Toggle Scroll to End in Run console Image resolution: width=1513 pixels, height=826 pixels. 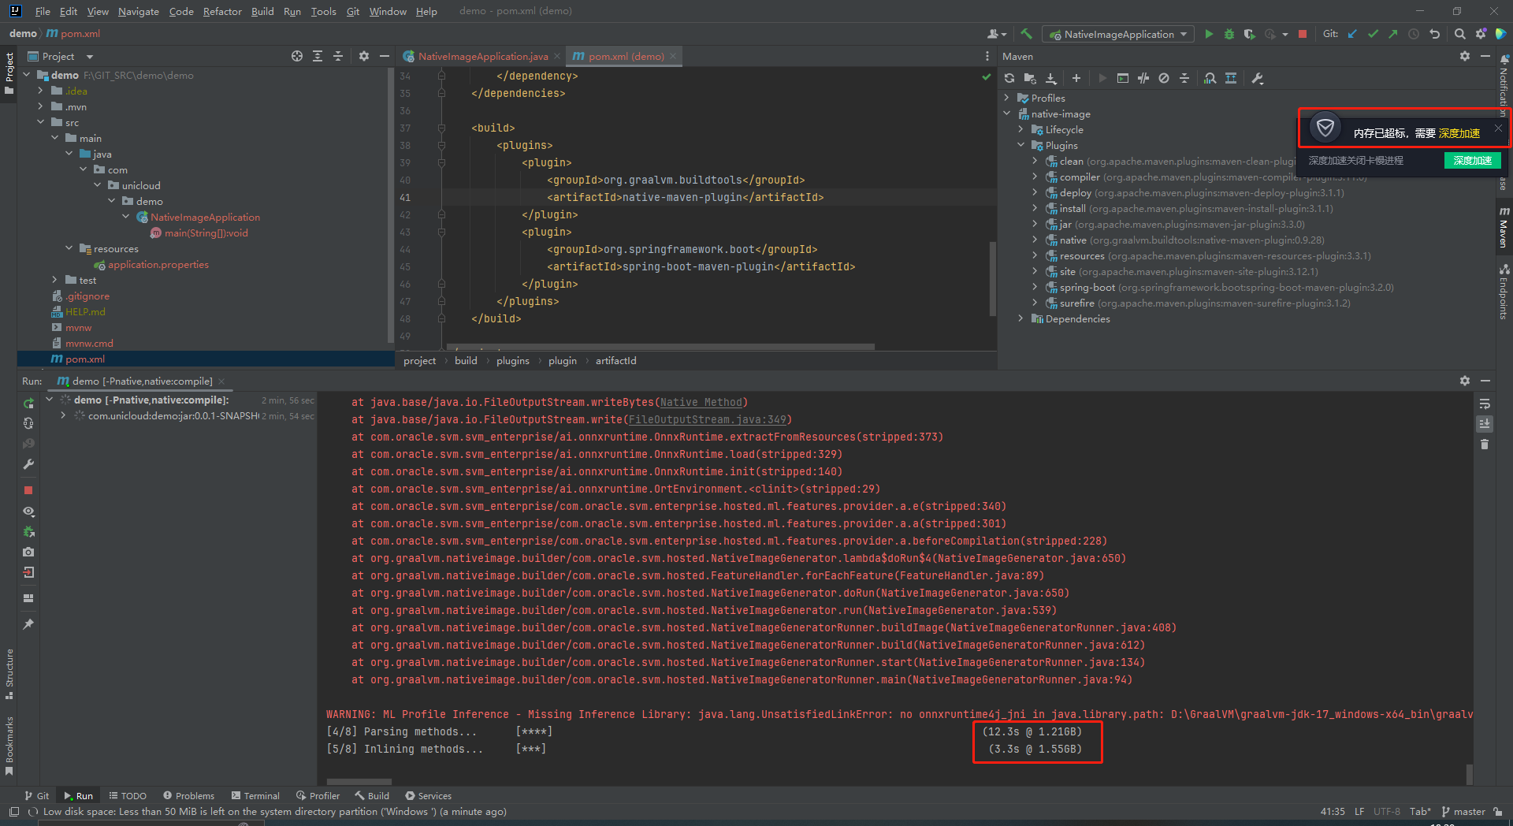point(1485,424)
